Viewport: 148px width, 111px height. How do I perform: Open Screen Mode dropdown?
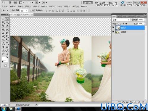pos(45,2)
